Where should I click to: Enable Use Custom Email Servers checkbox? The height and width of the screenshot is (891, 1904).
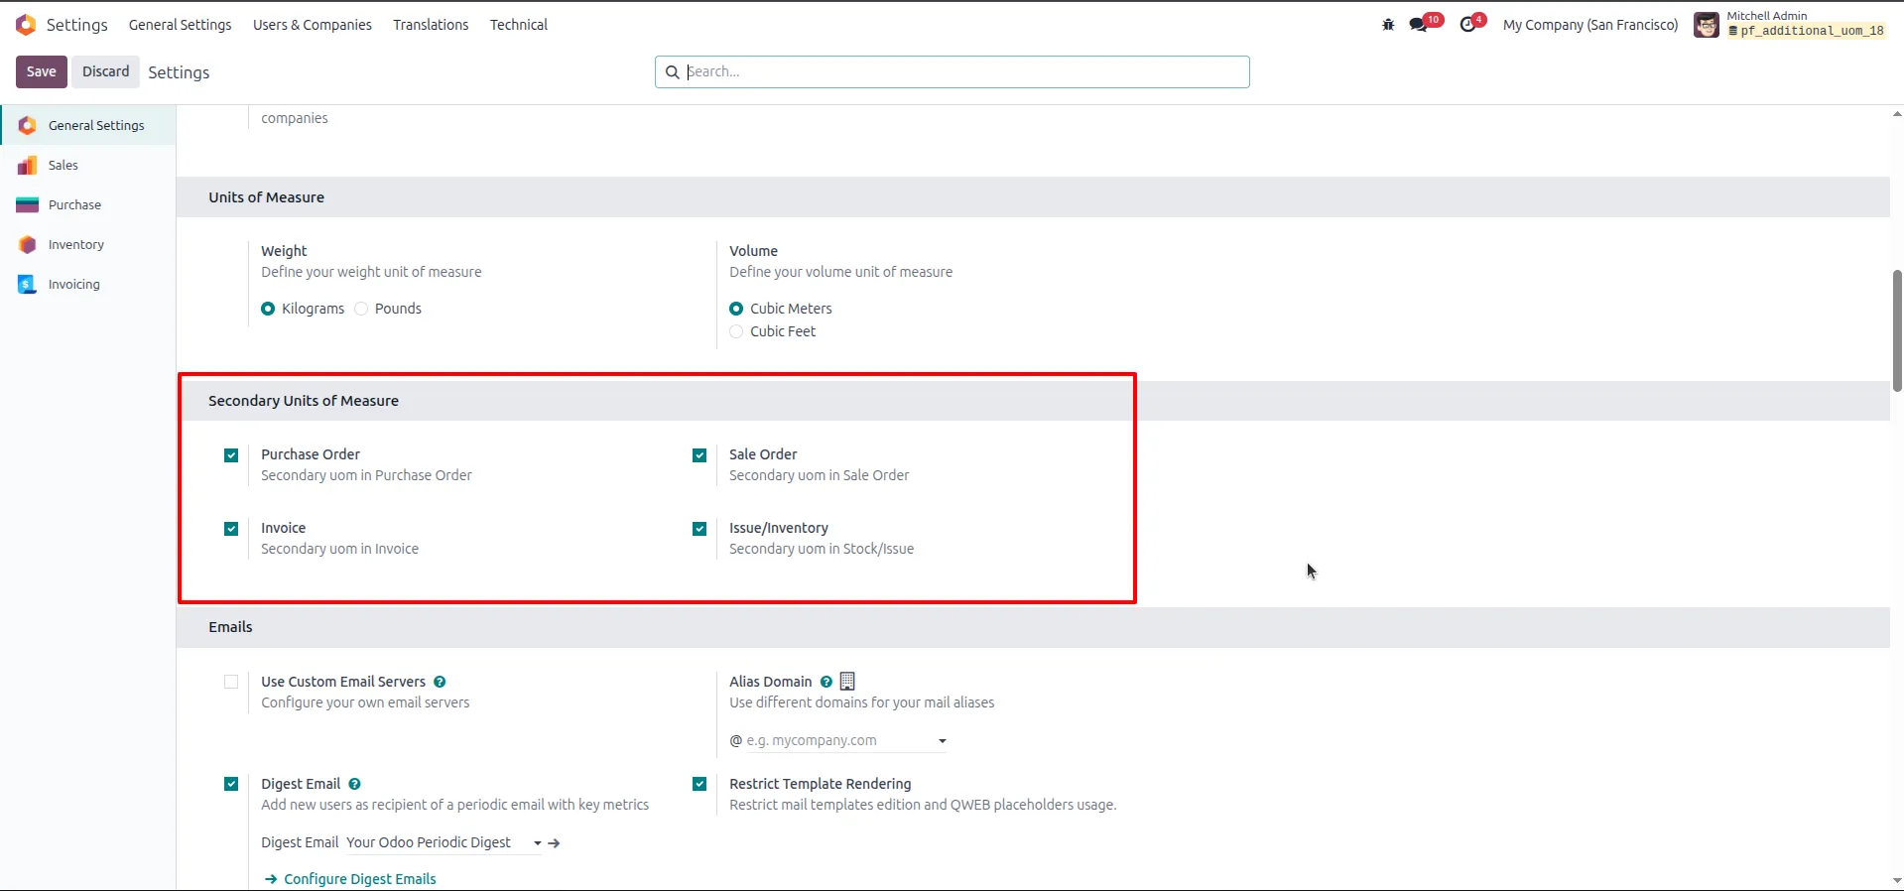pyautogui.click(x=231, y=682)
